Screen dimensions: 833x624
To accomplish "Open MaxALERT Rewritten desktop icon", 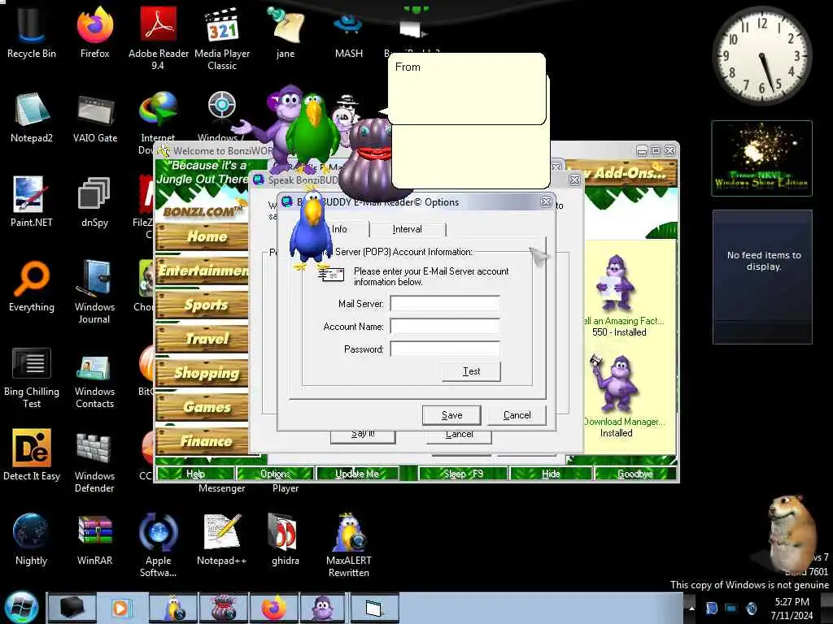I will coord(348,544).
